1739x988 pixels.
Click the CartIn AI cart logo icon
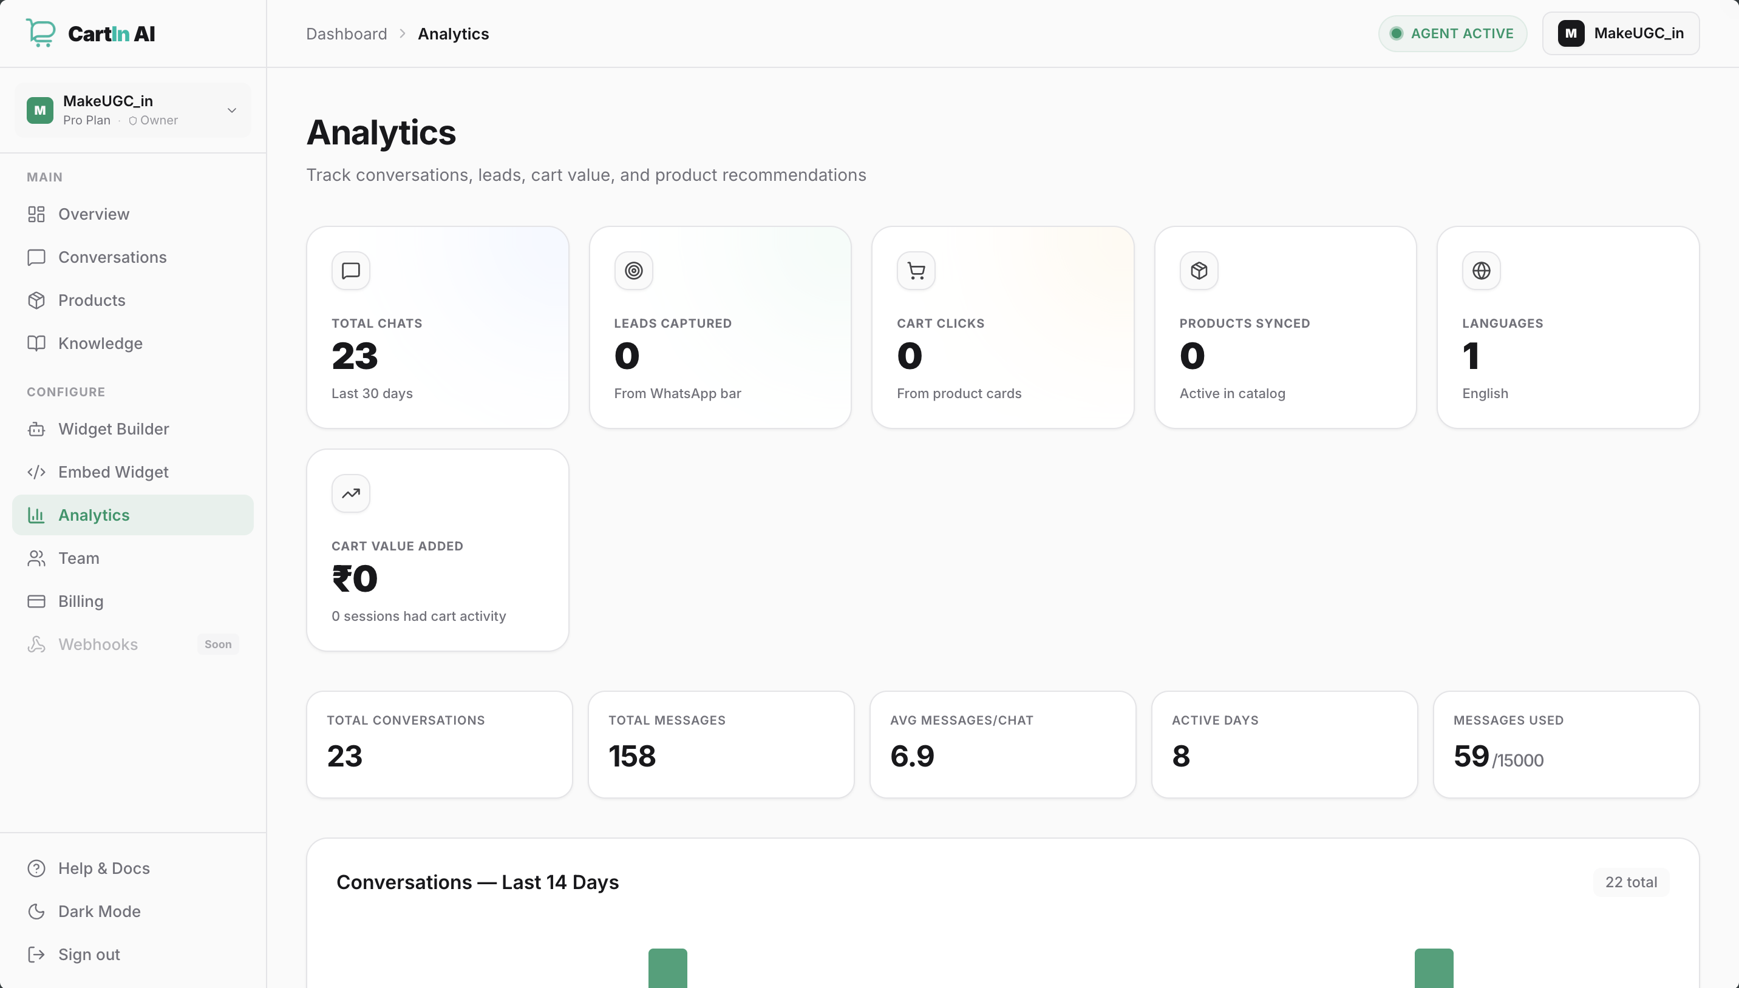tap(41, 33)
